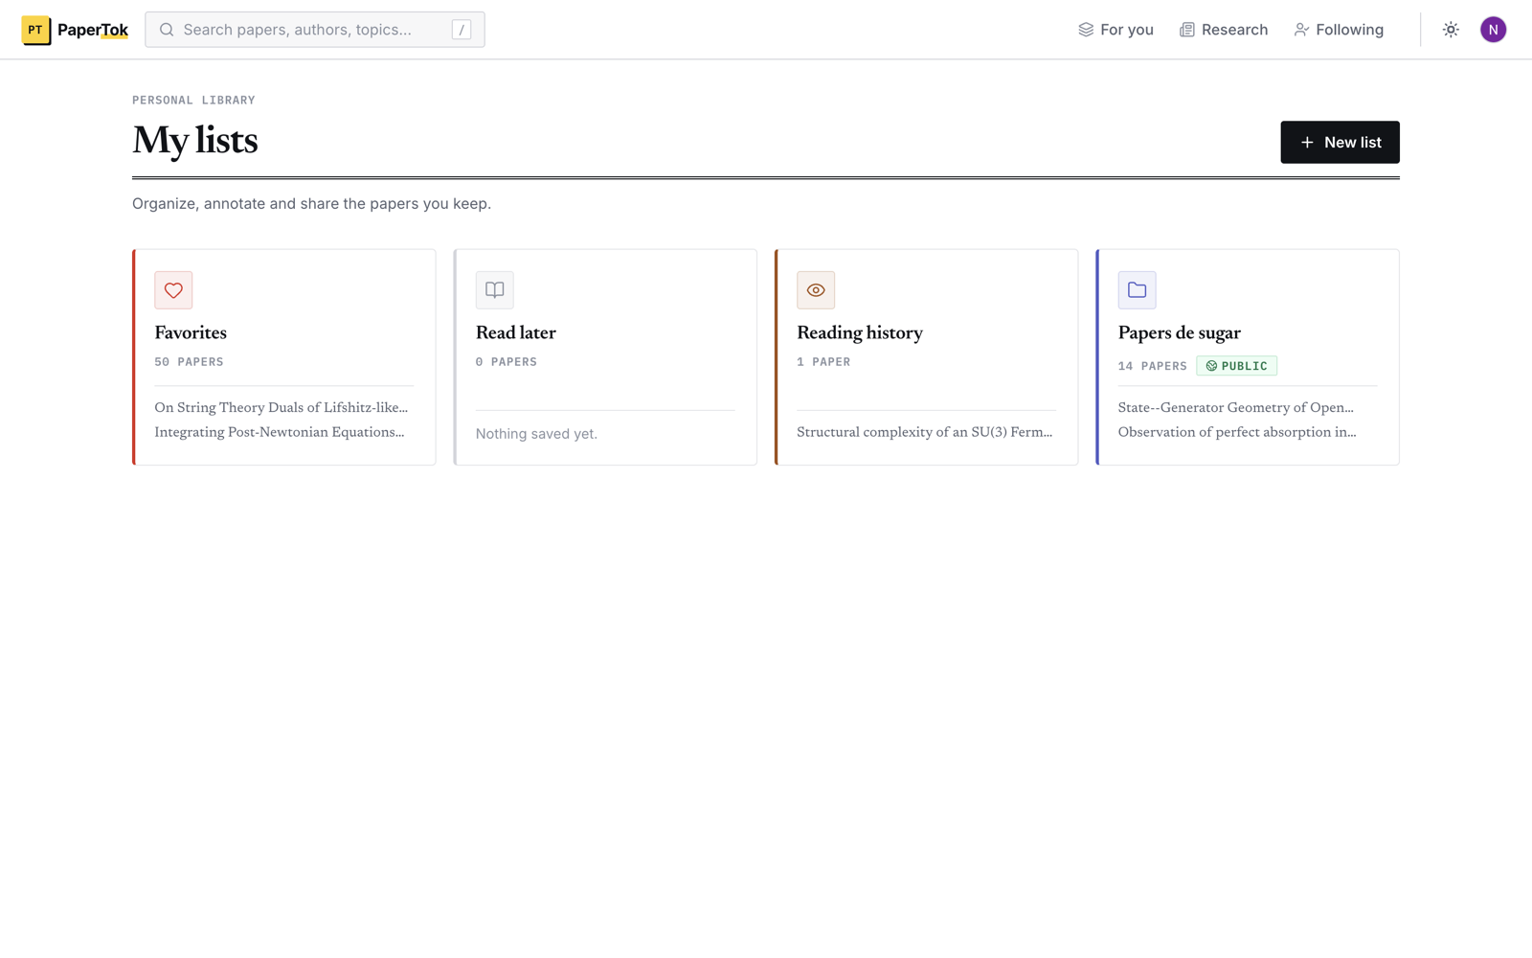Click the Reading history eye icon
1532x958 pixels.
click(816, 290)
